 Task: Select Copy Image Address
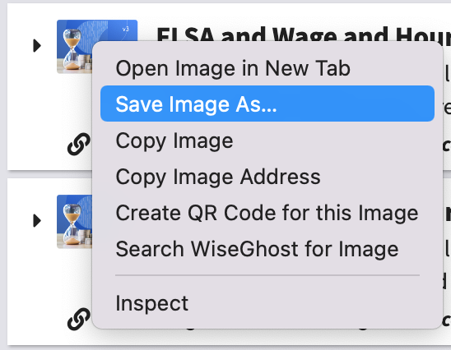click(218, 177)
